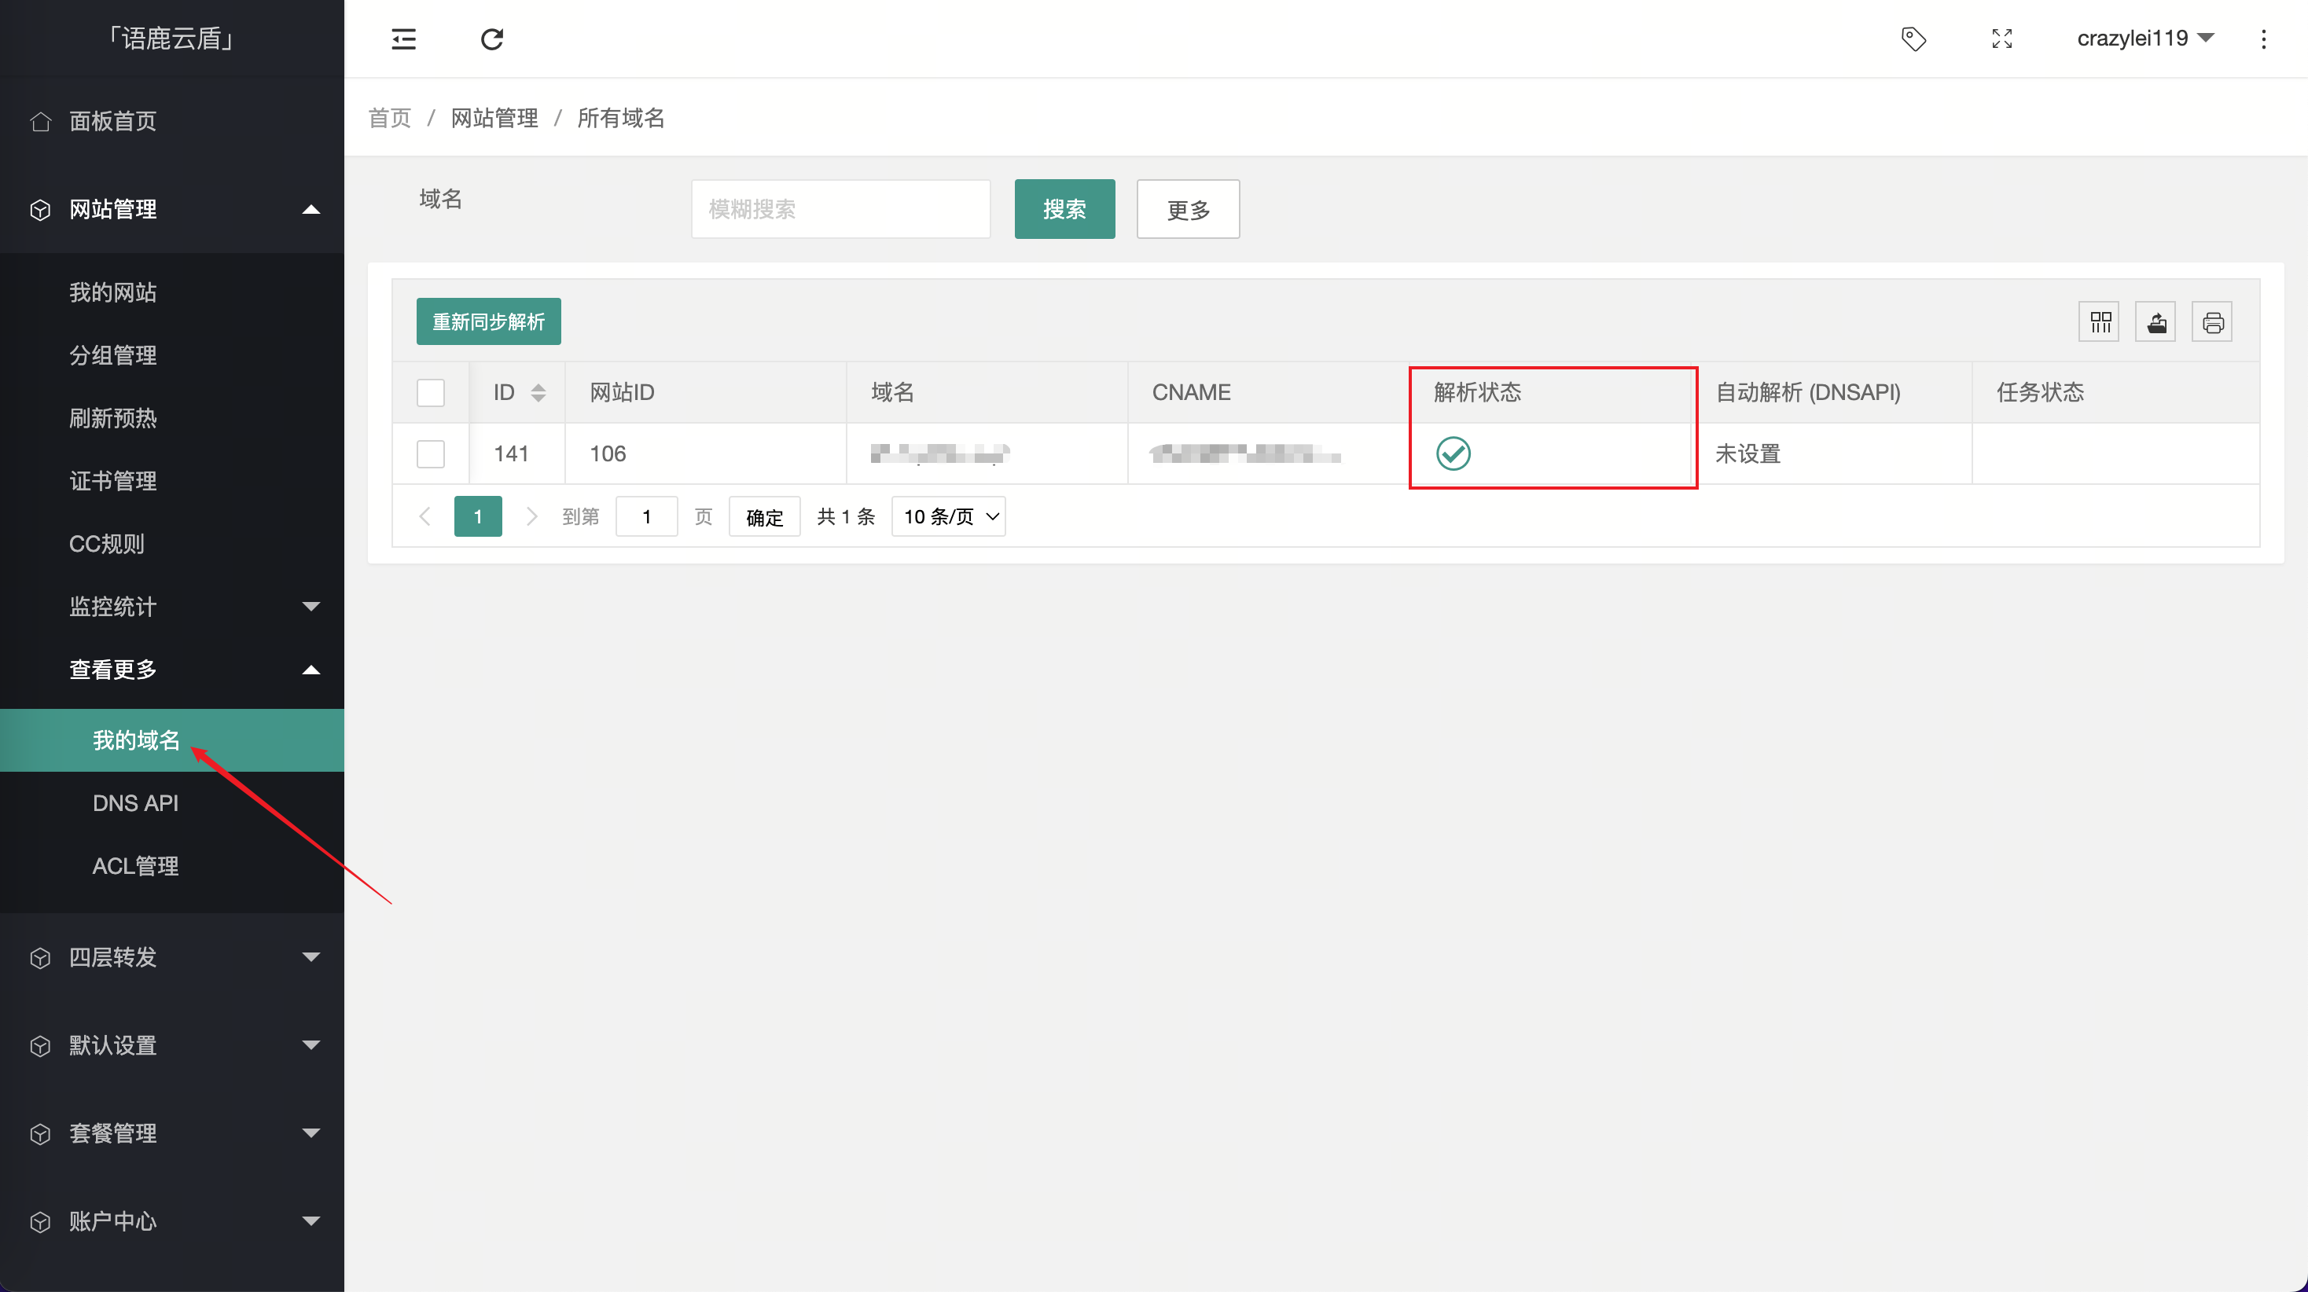Expand the 默认设置 menu arrow
This screenshot has height=1292, width=2308.
[x=311, y=1044]
